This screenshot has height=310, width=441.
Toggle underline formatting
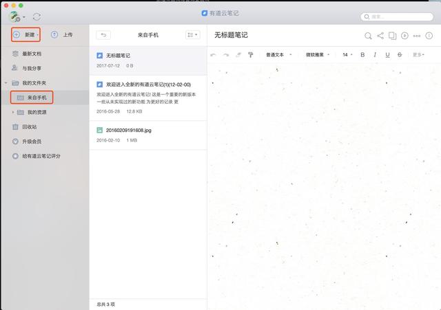click(x=387, y=55)
